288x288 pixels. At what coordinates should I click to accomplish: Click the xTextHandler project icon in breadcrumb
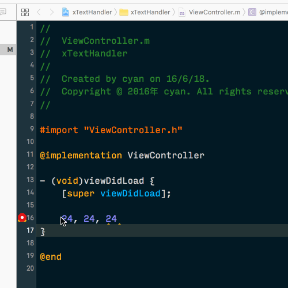[x=66, y=12]
